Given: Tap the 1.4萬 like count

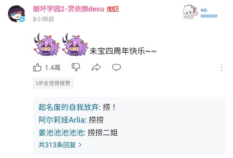Looking at the screenshot, I should click(x=52, y=68).
